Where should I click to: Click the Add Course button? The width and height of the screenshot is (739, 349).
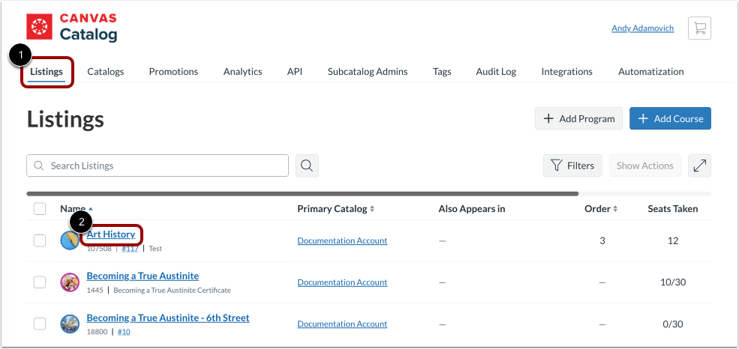pos(670,118)
